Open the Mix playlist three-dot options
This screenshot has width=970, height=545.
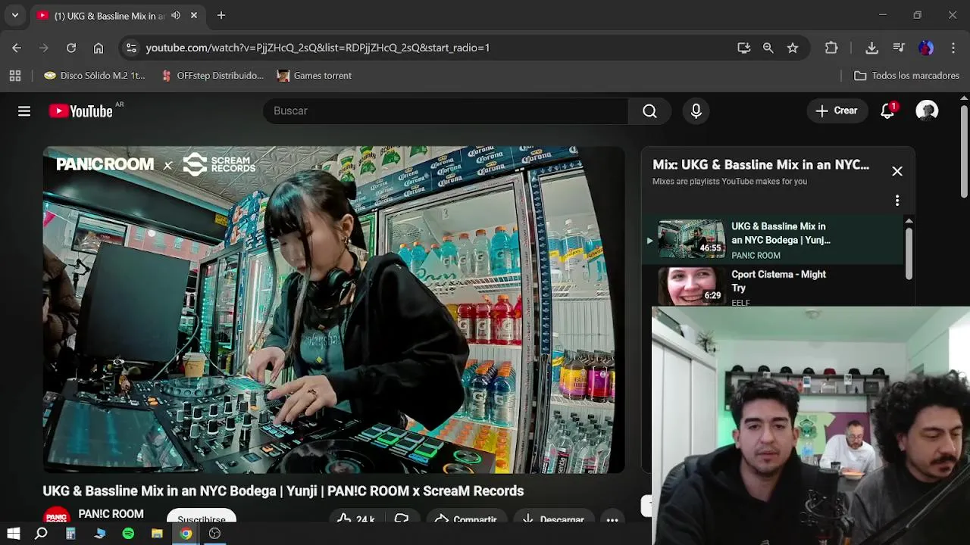coord(897,201)
